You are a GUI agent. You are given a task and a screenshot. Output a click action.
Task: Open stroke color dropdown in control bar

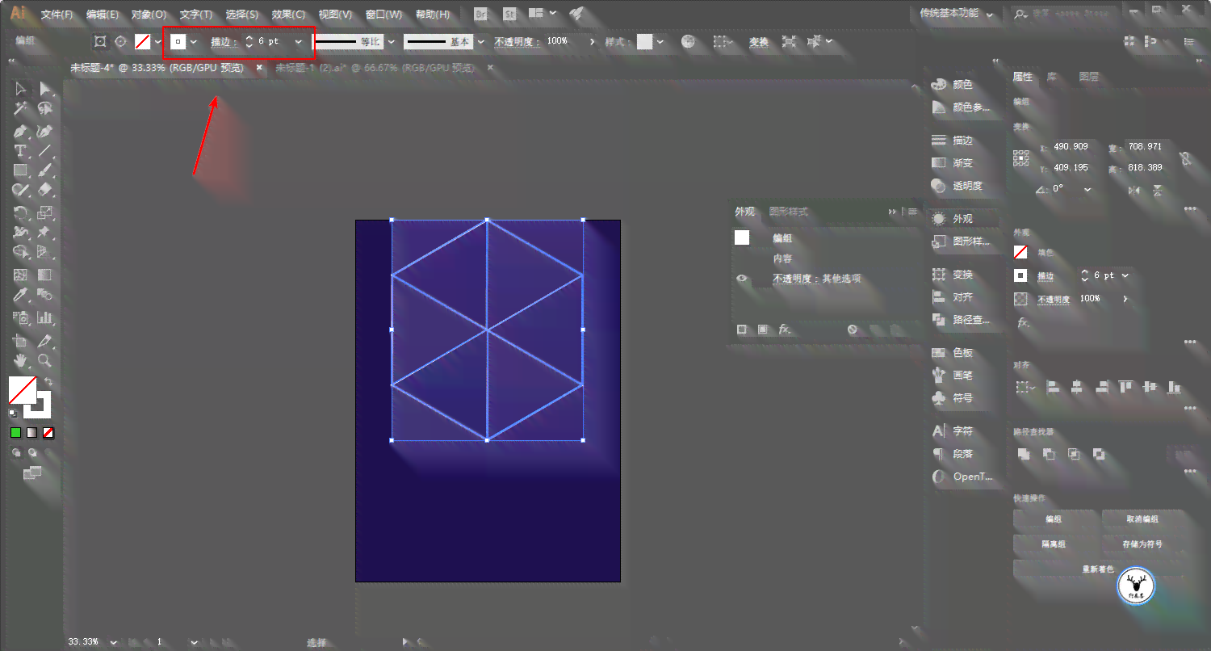tap(193, 42)
